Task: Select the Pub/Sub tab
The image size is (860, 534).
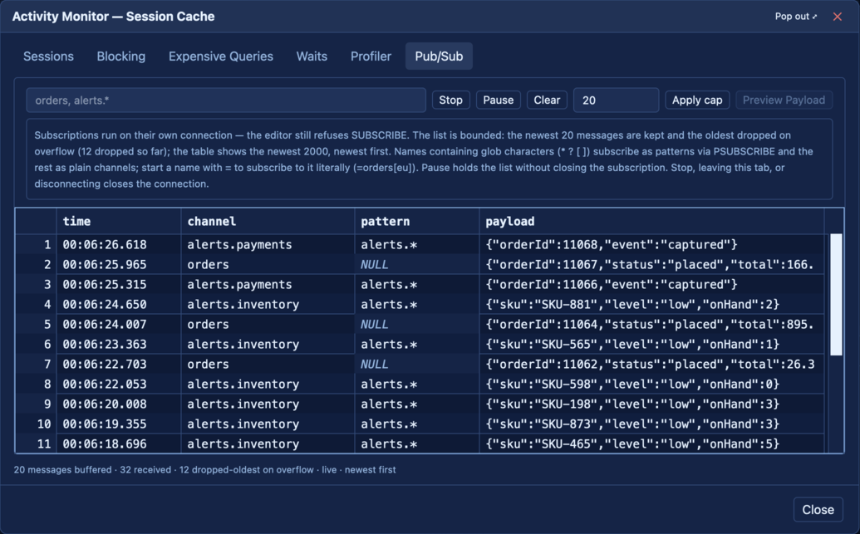Action: pos(439,56)
